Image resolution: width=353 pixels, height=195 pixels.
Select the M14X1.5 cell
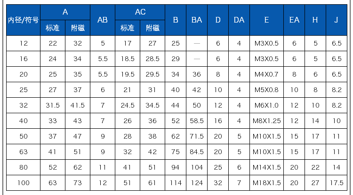(266, 167)
